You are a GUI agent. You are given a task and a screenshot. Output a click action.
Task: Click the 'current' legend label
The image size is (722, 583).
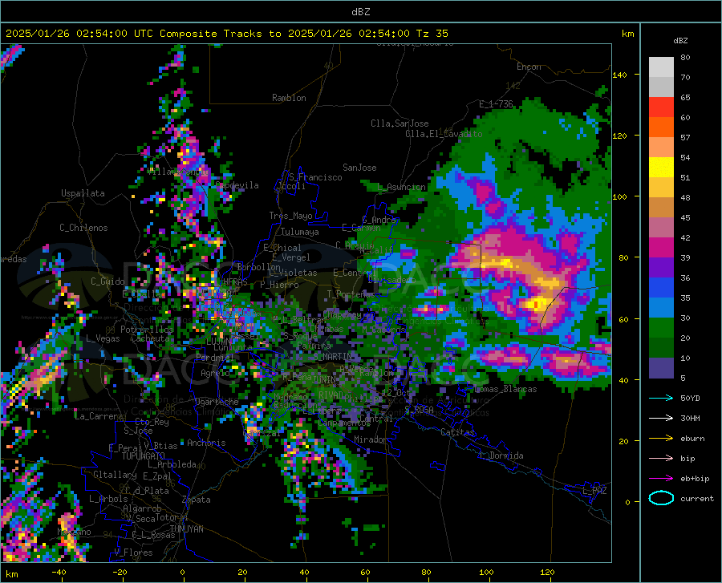[x=697, y=498]
